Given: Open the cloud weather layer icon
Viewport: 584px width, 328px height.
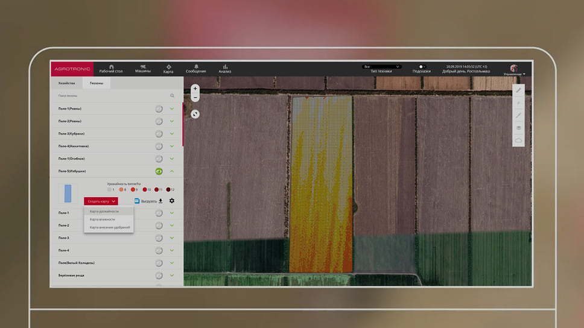Looking at the screenshot, I should [x=518, y=140].
